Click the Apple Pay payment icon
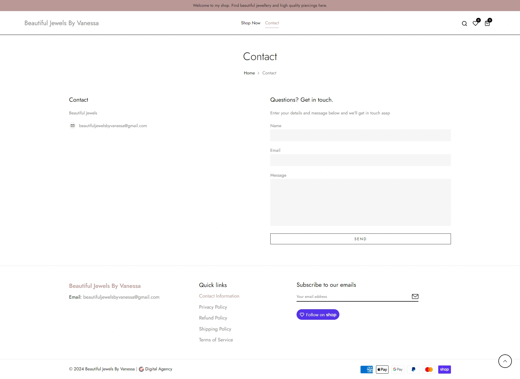This screenshot has height=379, width=520. point(382,369)
